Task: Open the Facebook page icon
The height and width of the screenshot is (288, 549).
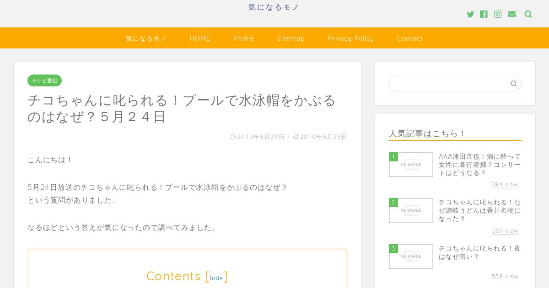Action: coord(484,14)
